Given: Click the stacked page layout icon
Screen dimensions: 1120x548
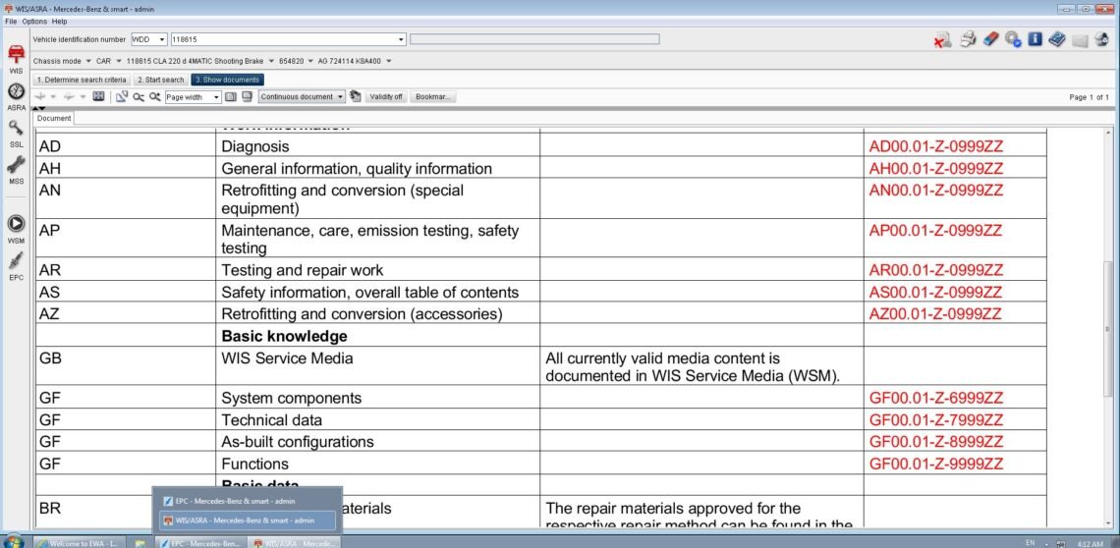Looking at the screenshot, I should pyautogui.click(x=248, y=96).
